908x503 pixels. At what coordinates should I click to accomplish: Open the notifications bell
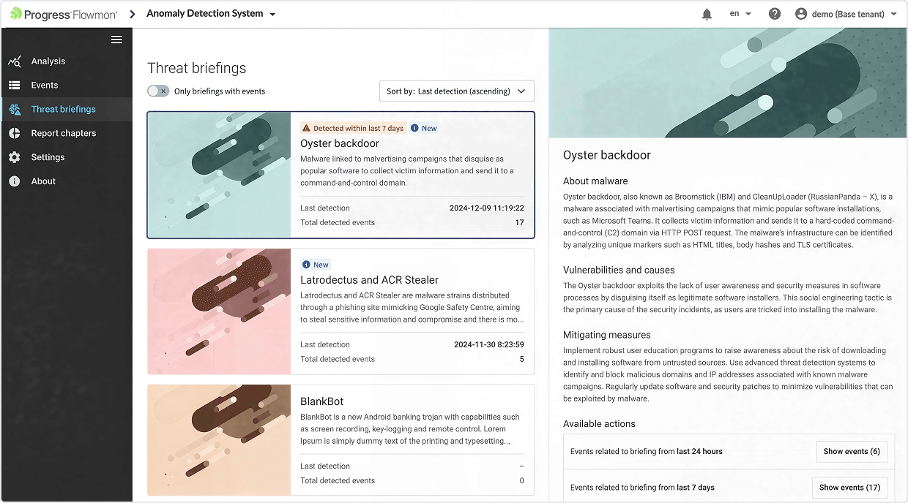[707, 14]
